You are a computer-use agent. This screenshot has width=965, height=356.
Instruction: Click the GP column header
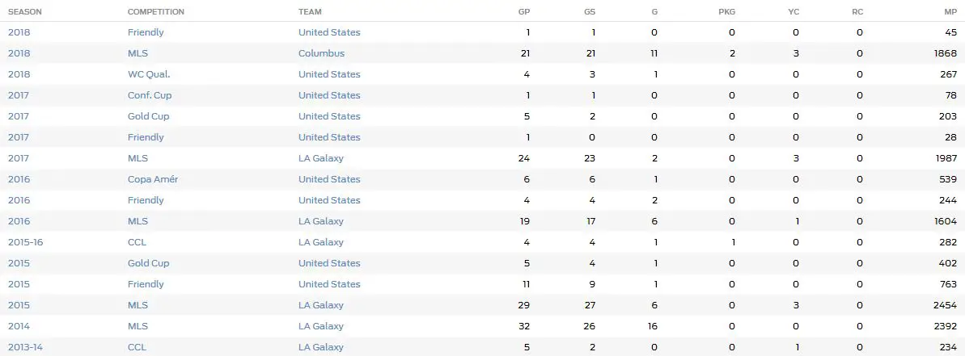click(523, 11)
